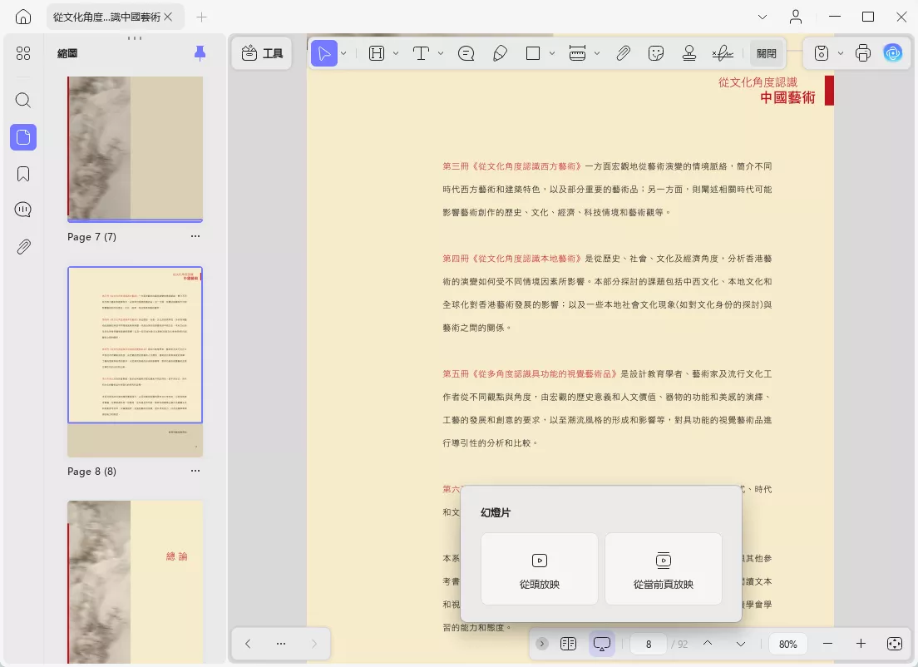Open more options for Page 7

(195, 236)
